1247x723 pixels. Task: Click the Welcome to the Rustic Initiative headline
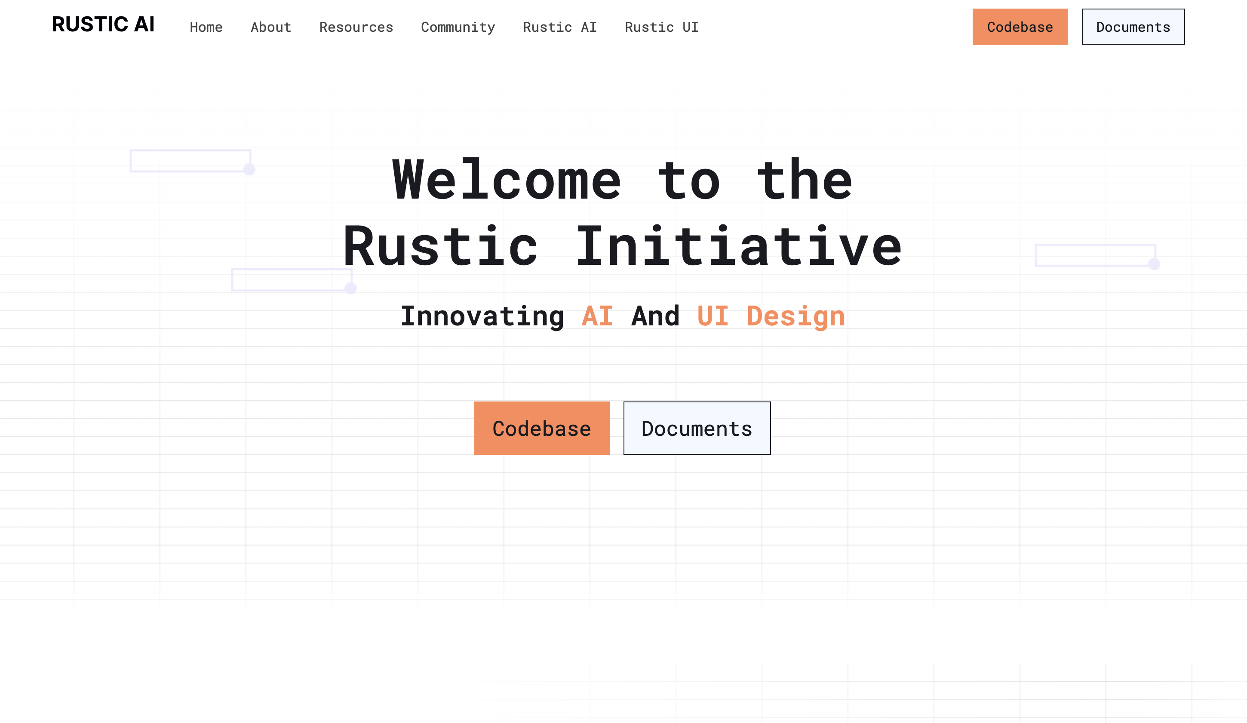coord(623,213)
